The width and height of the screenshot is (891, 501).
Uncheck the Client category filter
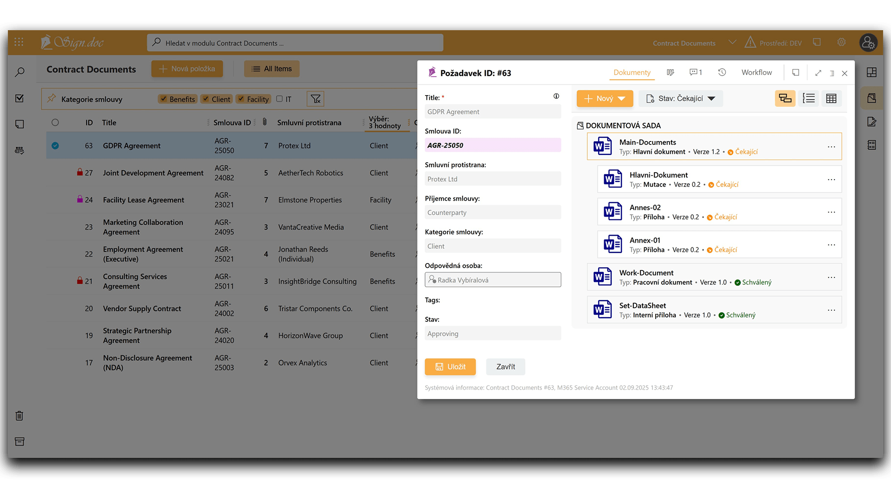206,99
